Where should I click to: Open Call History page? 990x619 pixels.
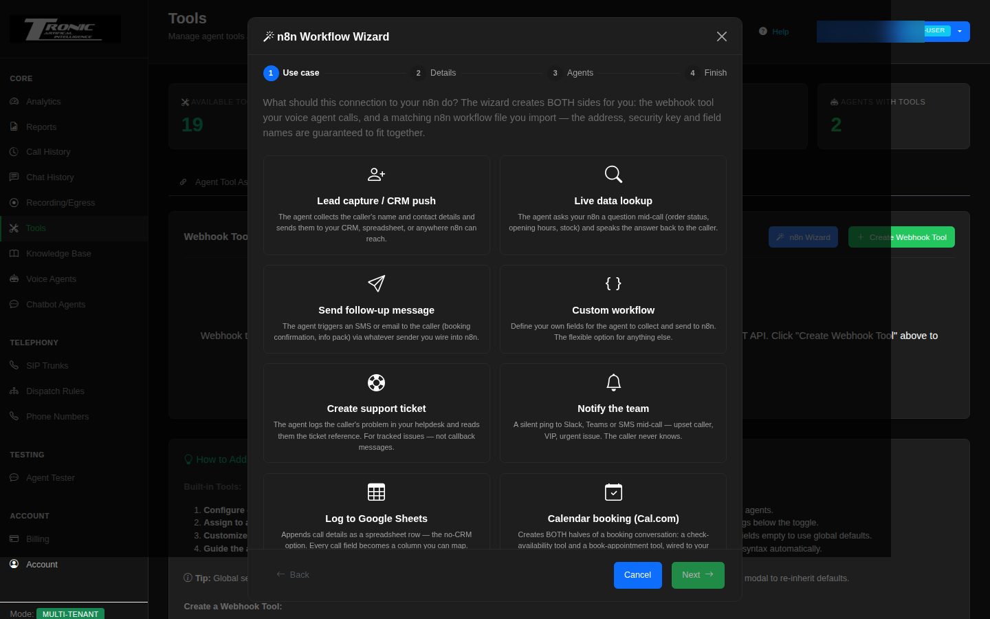tap(74, 151)
